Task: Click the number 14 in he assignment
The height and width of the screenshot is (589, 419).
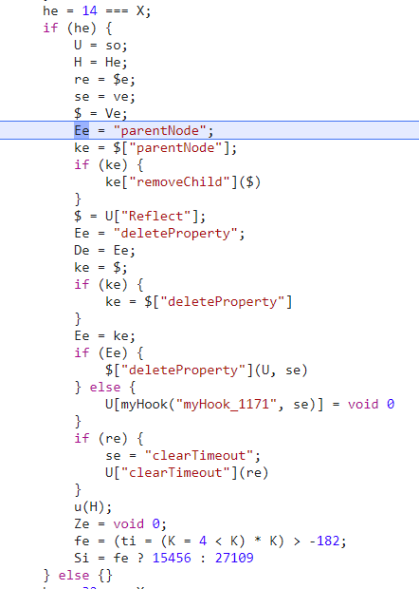Action: (x=89, y=10)
